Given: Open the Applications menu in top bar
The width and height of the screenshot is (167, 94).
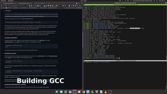Looking at the screenshot, I should (x=11, y=1).
